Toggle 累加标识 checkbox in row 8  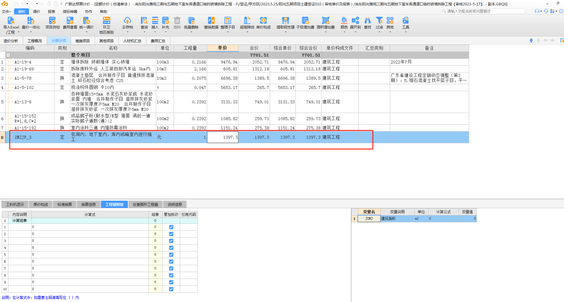171,275
